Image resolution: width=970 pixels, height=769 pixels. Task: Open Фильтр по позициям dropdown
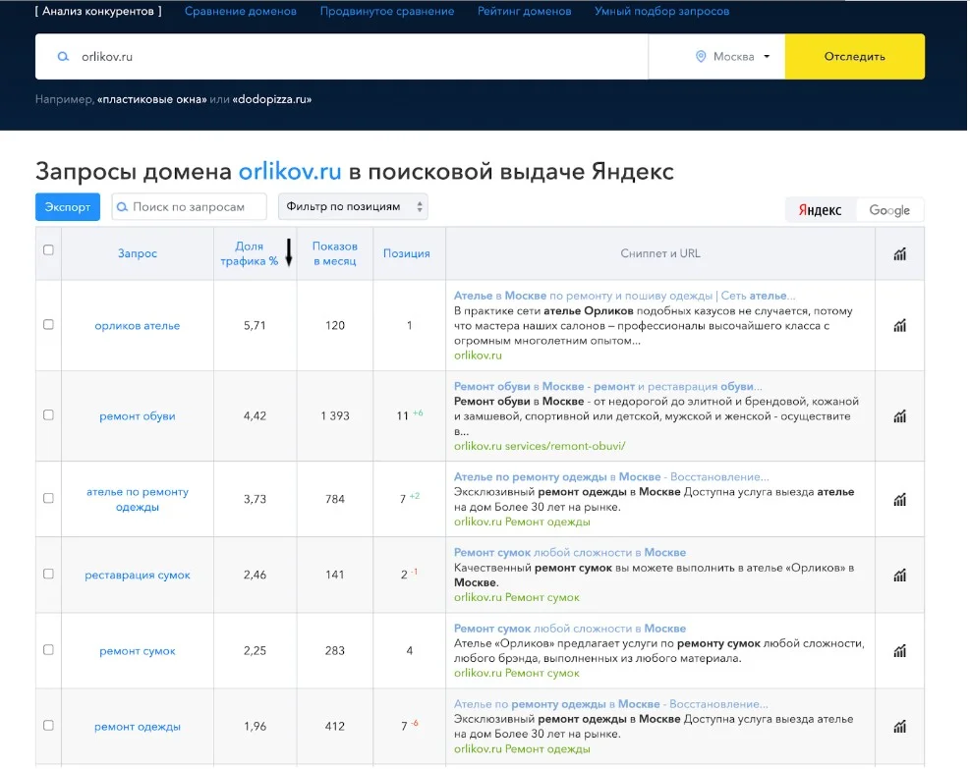pyautogui.click(x=353, y=206)
